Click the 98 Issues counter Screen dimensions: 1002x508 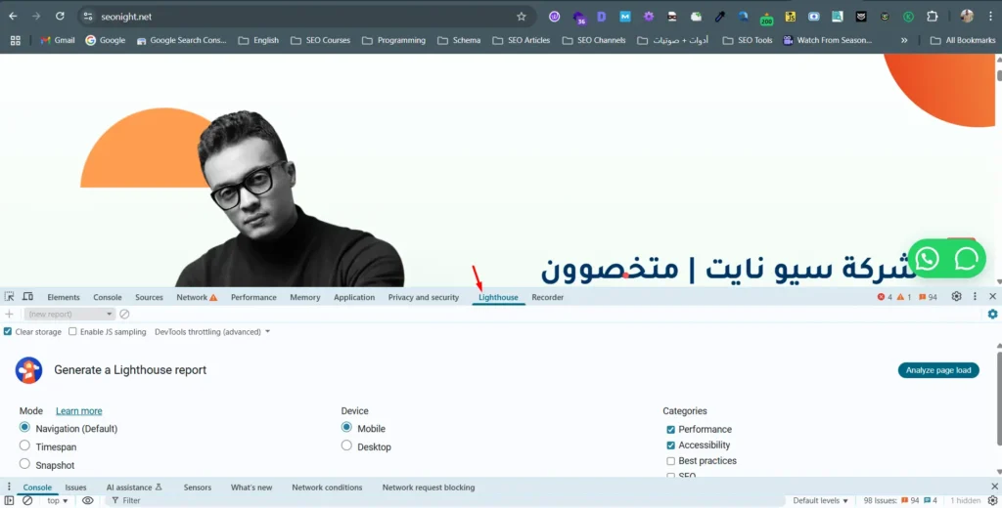(900, 500)
